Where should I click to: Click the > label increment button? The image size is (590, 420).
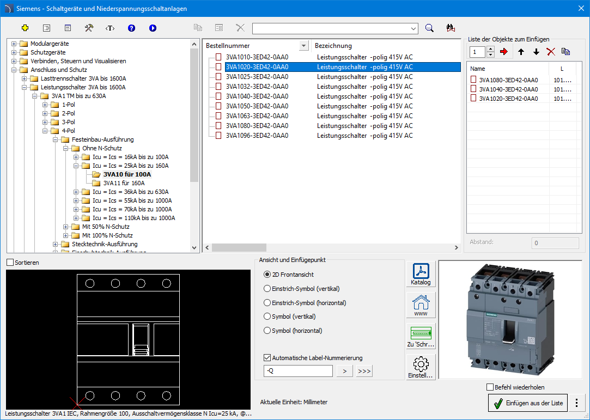(345, 371)
